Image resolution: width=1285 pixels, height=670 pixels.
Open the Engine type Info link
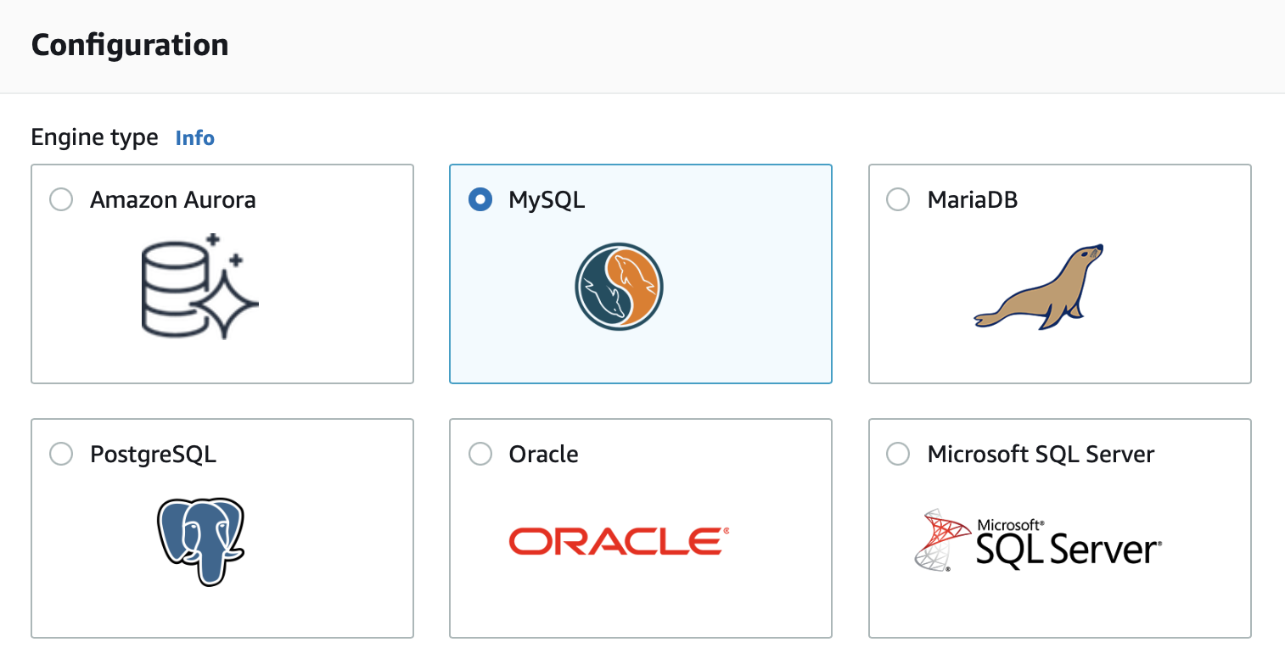194,138
